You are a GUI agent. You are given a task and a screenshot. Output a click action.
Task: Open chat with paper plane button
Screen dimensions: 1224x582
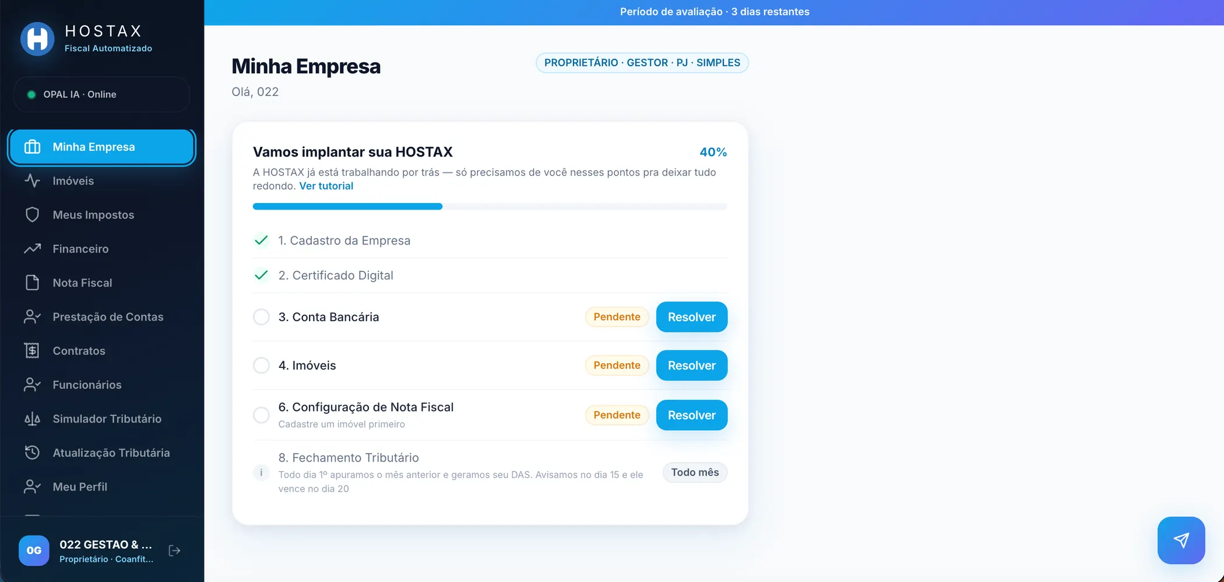point(1181,540)
